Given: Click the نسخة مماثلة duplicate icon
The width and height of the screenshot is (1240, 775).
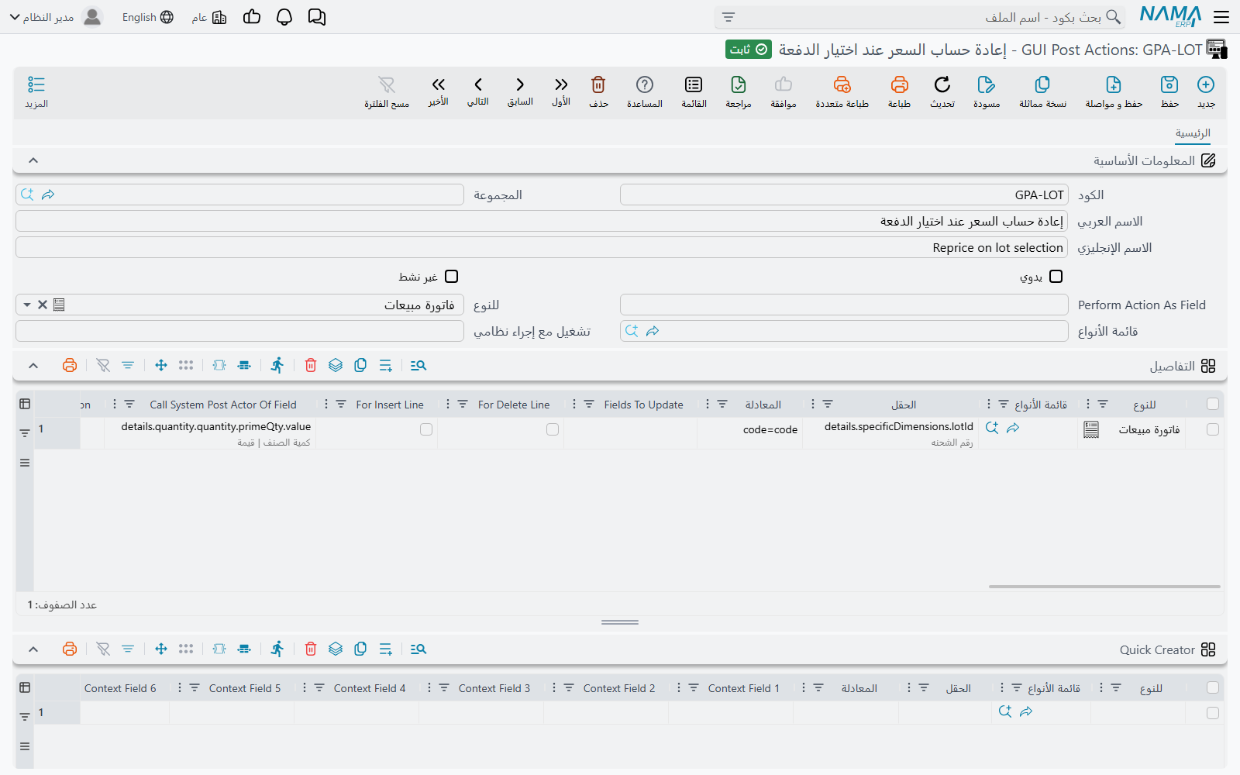Looking at the screenshot, I should 1042,84.
